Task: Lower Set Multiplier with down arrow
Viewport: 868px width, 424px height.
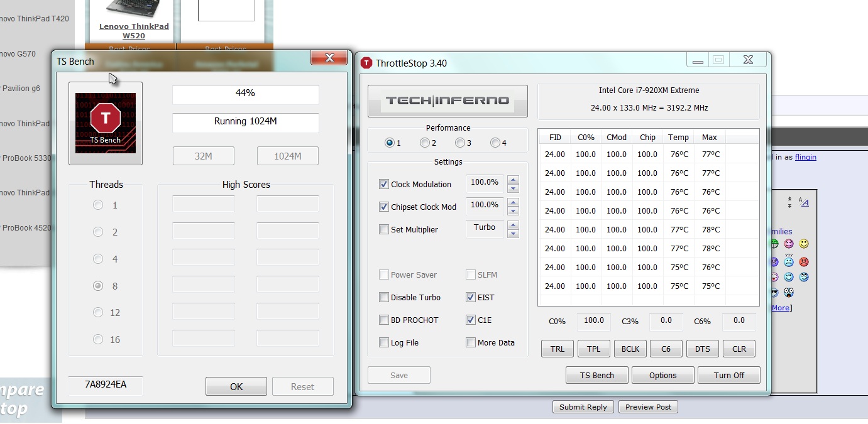Action: click(x=513, y=234)
